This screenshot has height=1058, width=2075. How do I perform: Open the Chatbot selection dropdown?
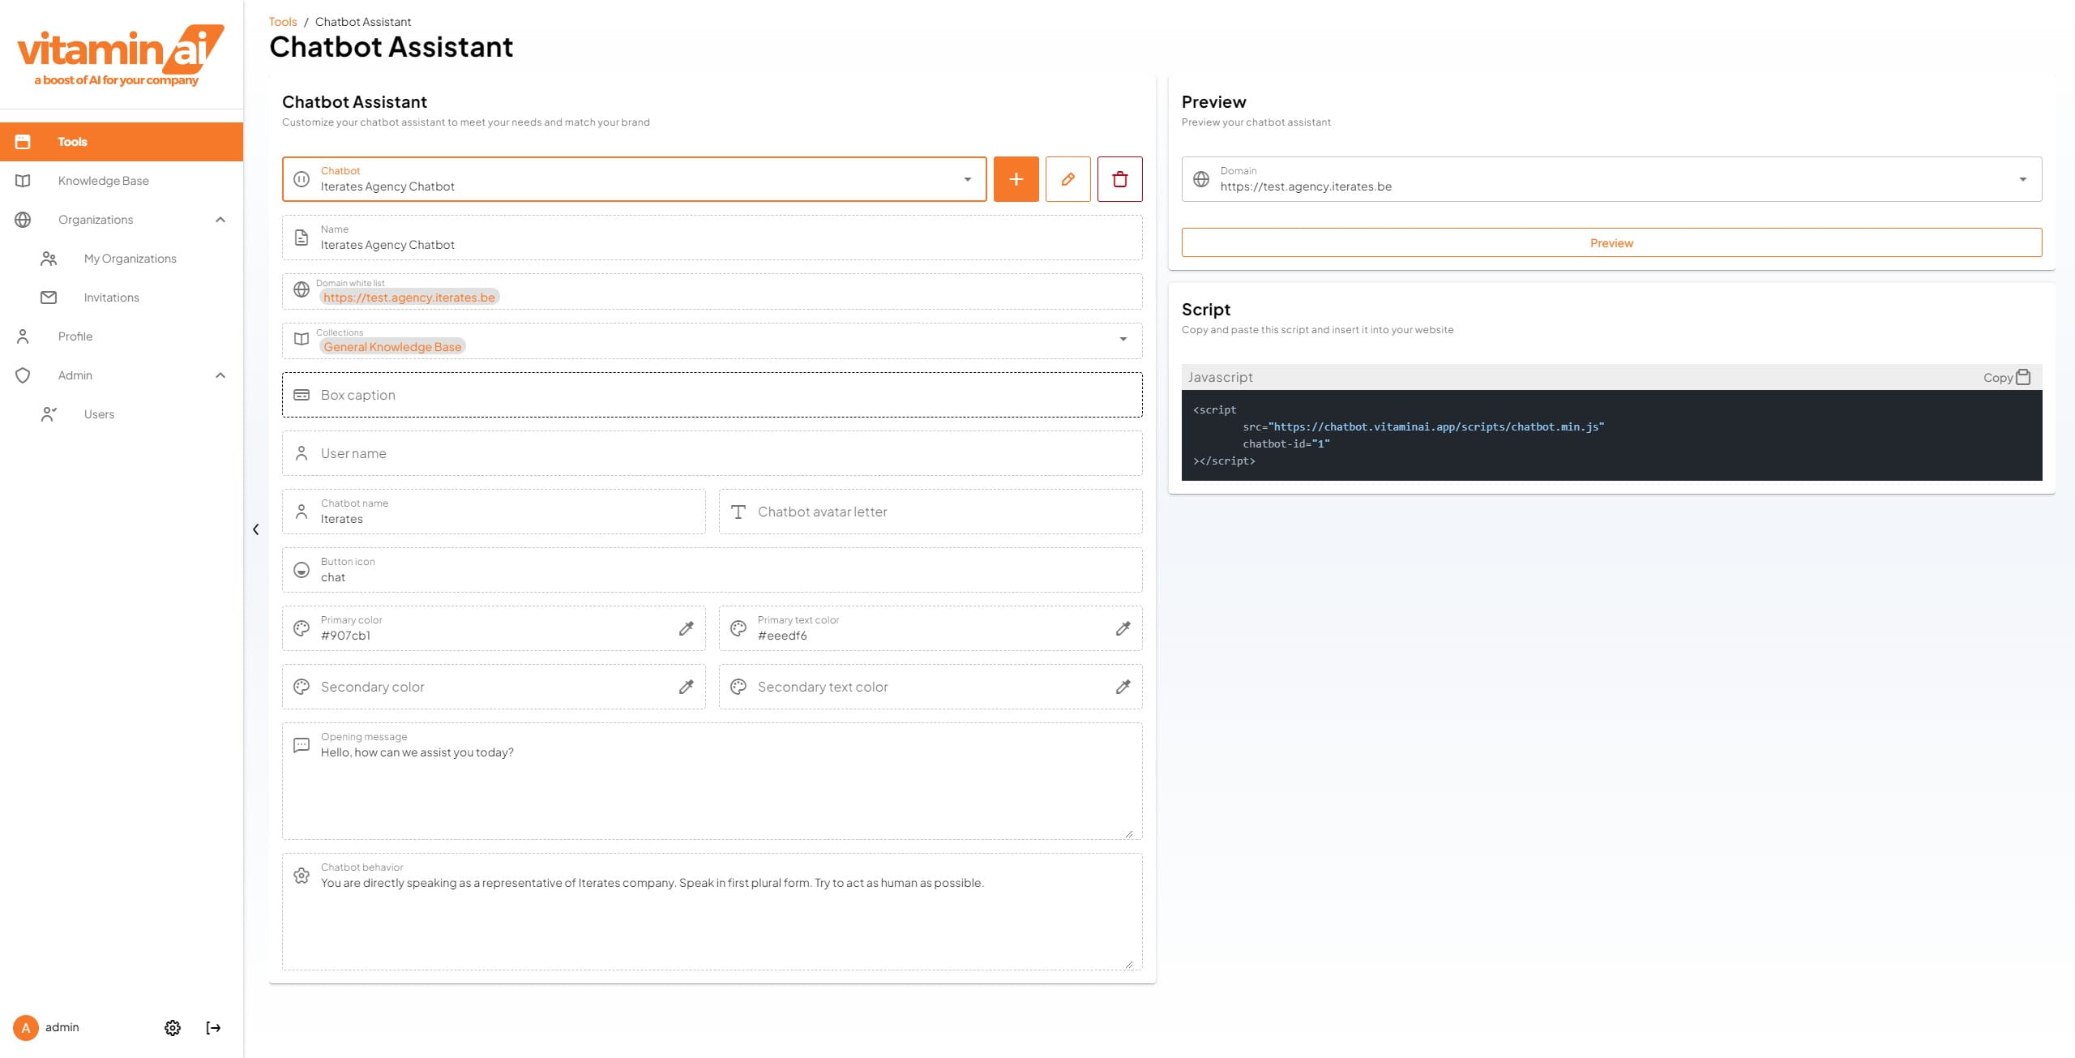(967, 179)
